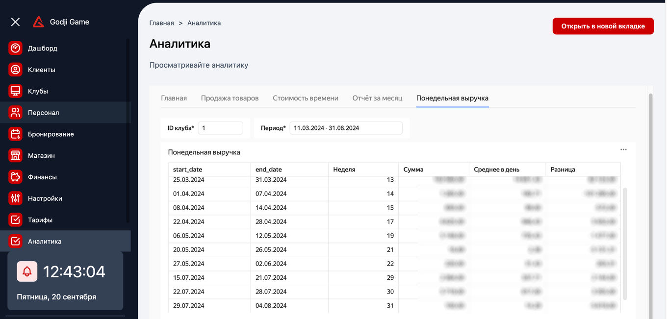Switch to the Продажа товаров tab
This screenshot has height=319, width=667.
point(229,98)
